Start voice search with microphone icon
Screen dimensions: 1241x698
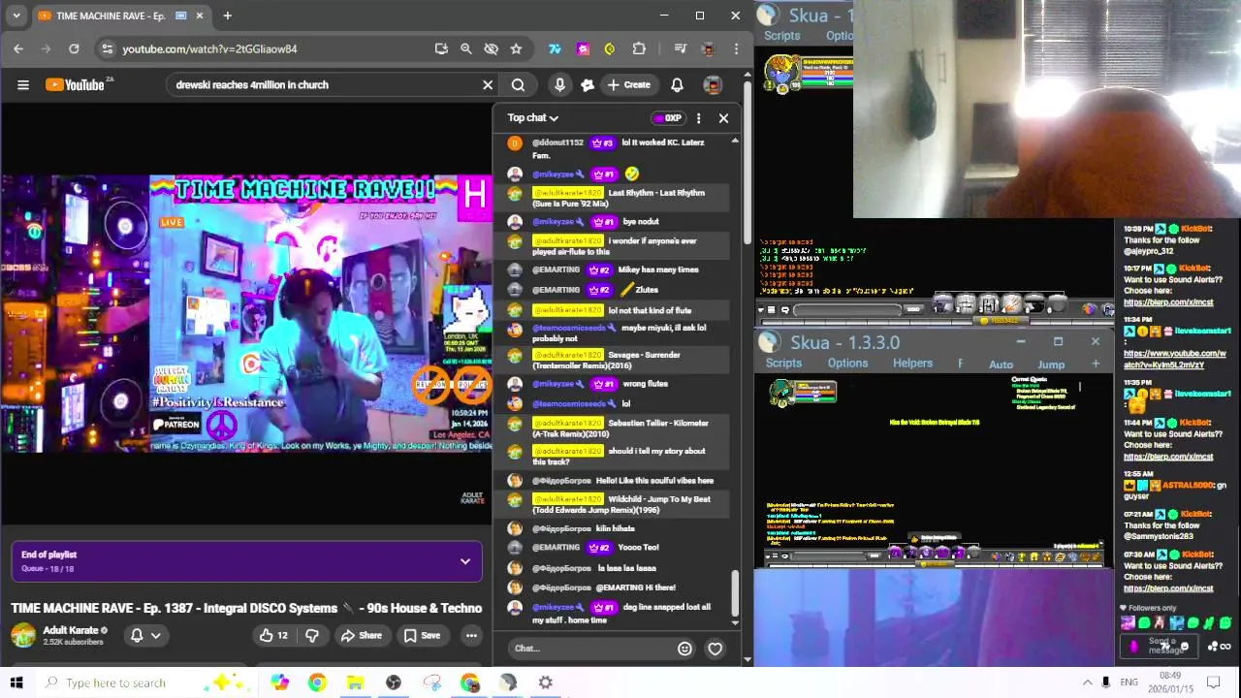[559, 84]
